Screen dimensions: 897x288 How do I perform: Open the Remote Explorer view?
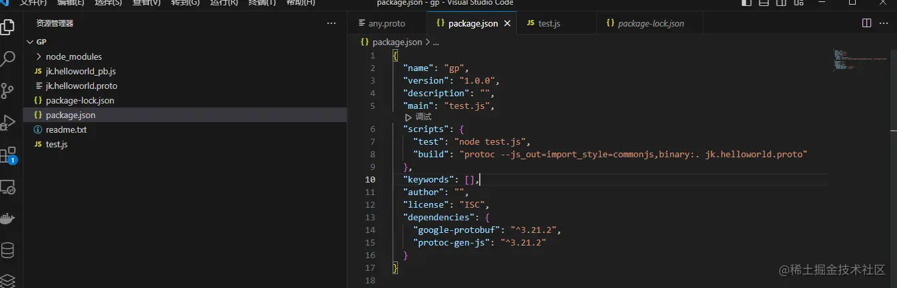coord(7,187)
